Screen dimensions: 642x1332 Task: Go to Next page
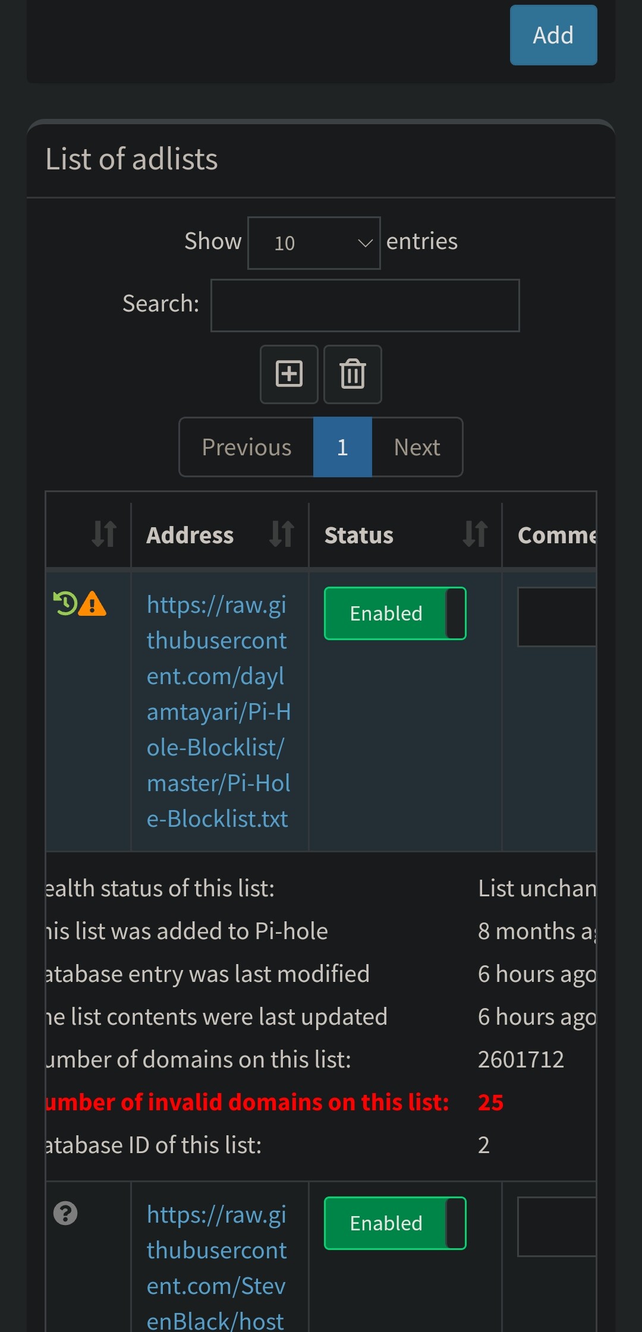point(417,447)
